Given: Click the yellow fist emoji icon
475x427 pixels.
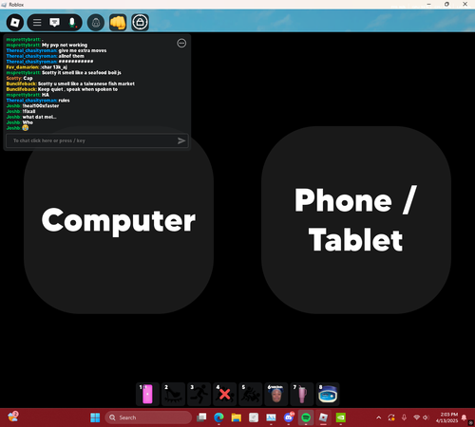Looking at the screenshot, I should click(118, 23).
